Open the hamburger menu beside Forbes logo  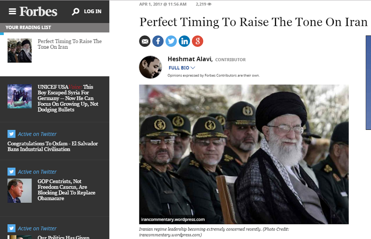point(12,11)
